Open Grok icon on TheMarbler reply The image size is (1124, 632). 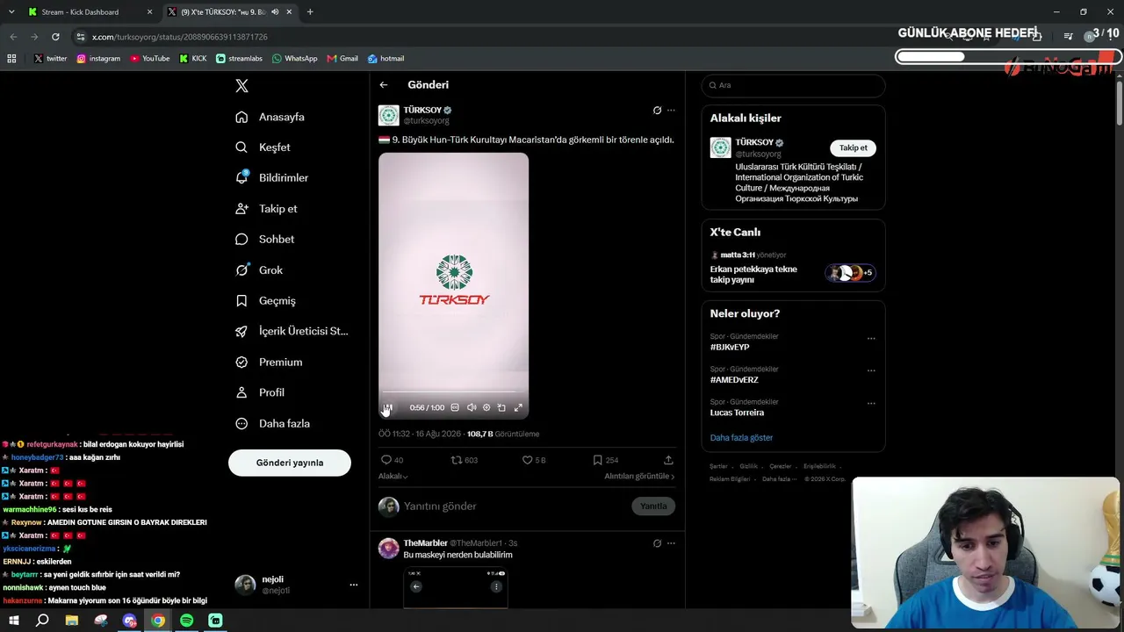point(657,543)
